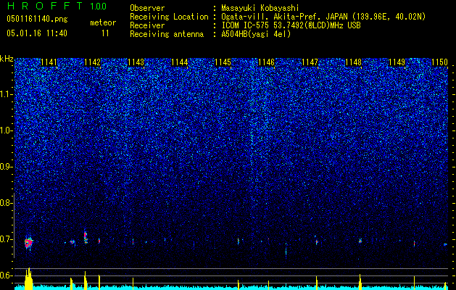Click the tall red meteor echo before 1142
456x290 pixels.
86,237
